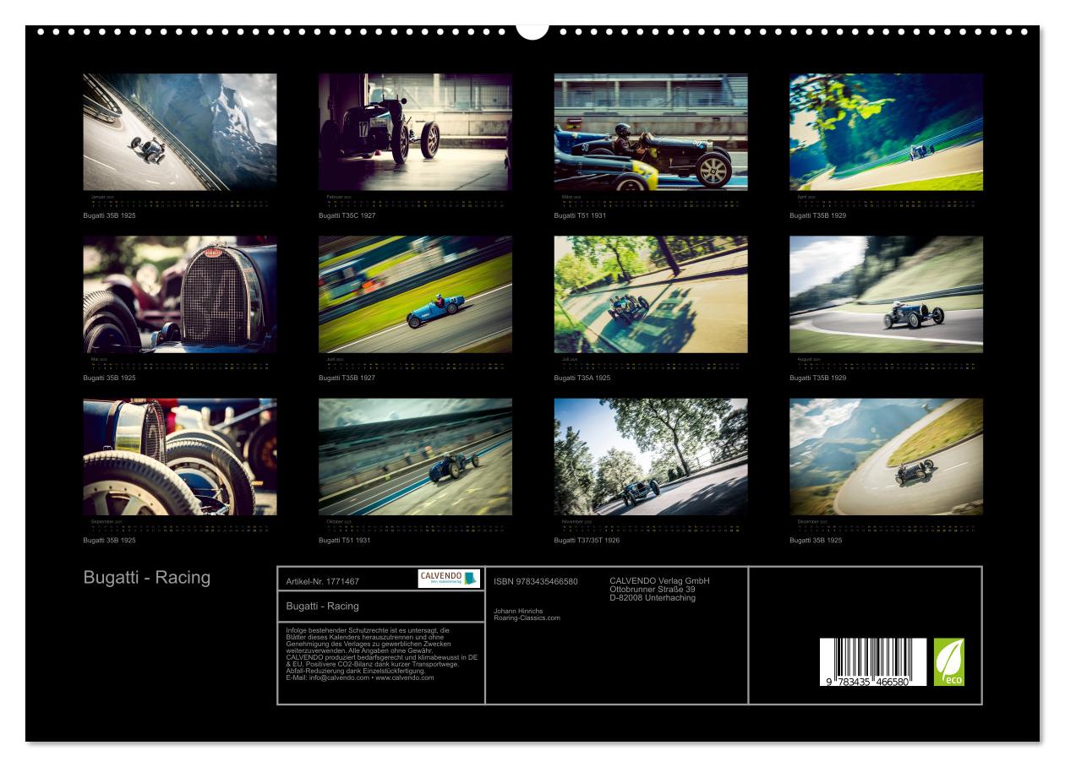Viewport: 1065px width, 767px height.
Task: Click the caption "Bugatti T37/35T 1926"
Action: (x=587, y=540)
